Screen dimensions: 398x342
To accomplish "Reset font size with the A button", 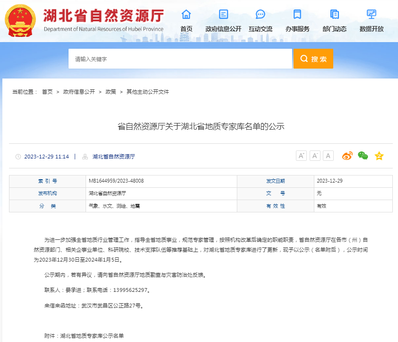I will tap(328, 155).
